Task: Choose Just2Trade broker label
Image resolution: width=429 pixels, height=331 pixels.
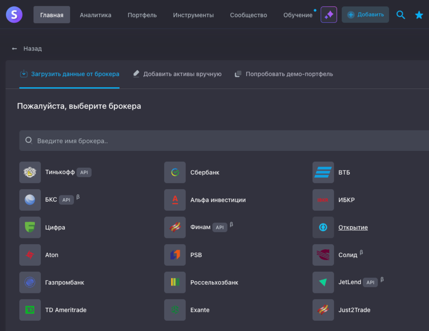Action: tap(354, 310)
